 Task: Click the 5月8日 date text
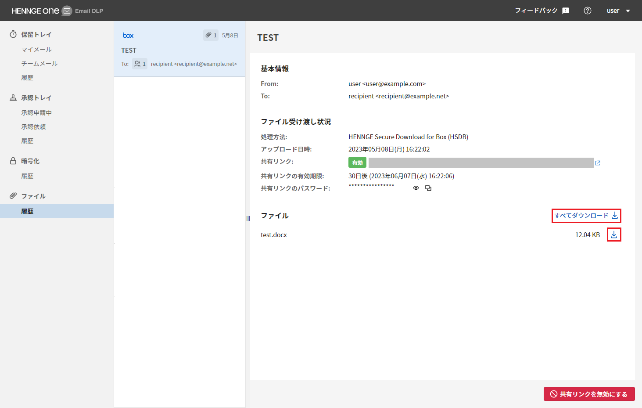point(230,35)
